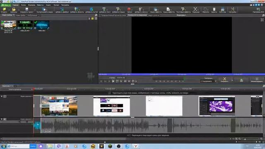Select the green-text video thumbnail in bin
Screen dimensions: 265x149
[25, 25]
